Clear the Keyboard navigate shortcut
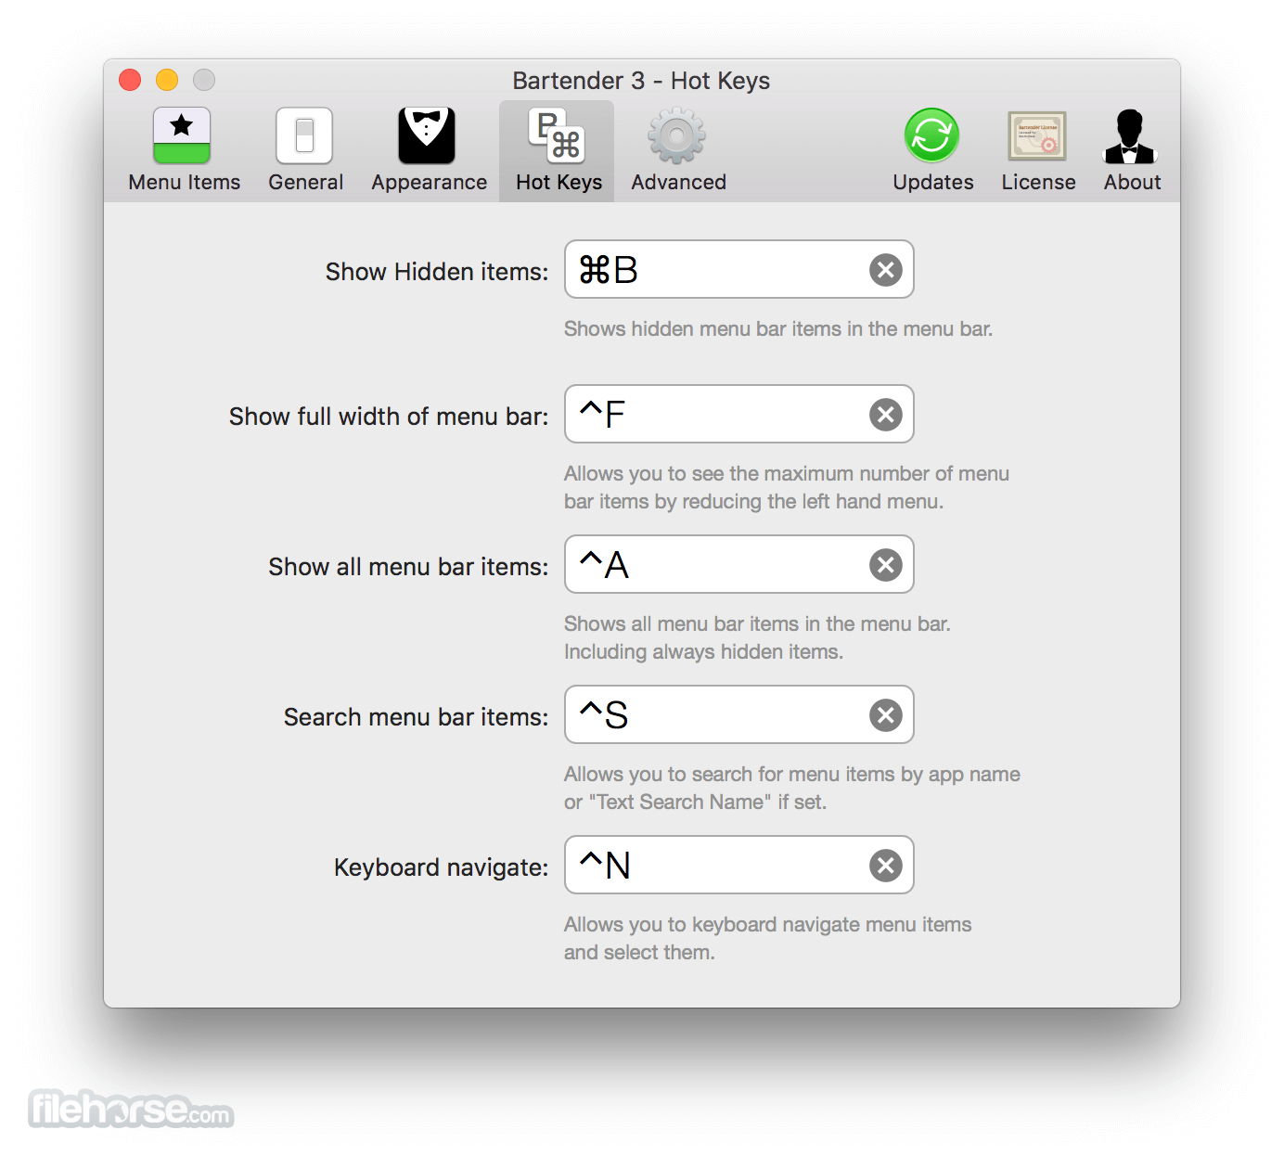This screenshot has height=1156, width=1284. 886,866
